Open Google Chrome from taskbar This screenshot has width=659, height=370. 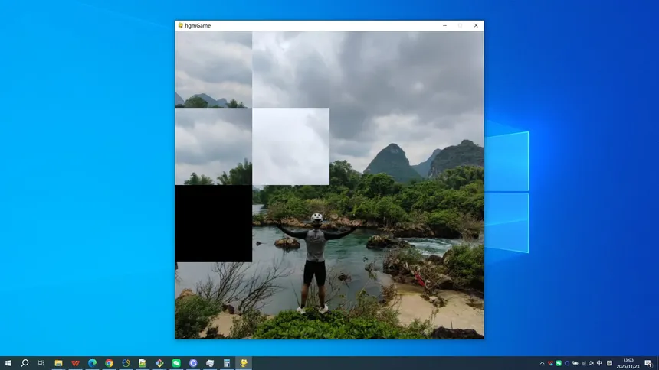tap(109, 363)
